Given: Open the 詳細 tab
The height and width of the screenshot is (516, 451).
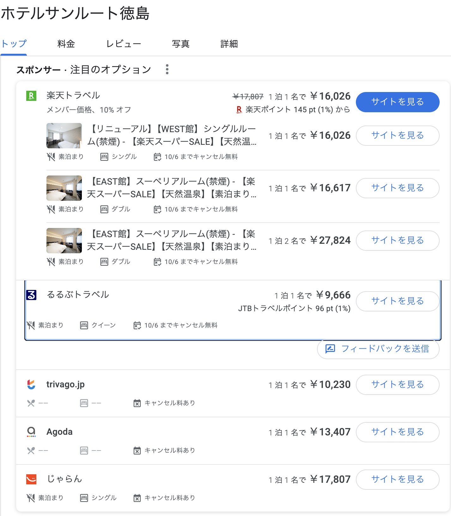Looking at the screenshot, I should (229, 44).
